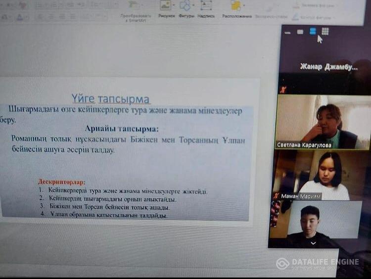Open the dropdown arrow next to Расположение

click(x=244, y=6)
